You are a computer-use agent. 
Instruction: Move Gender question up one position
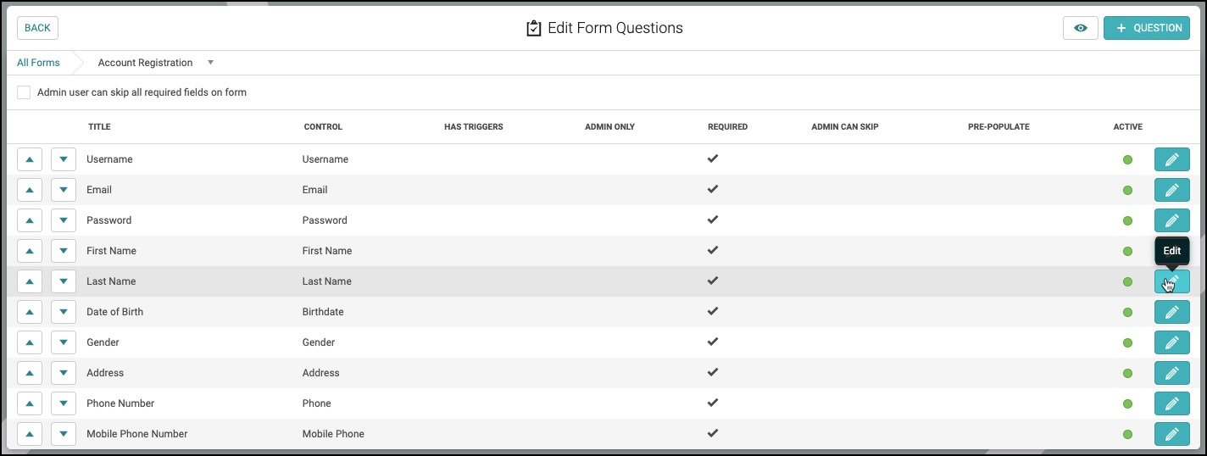point(30,342)
